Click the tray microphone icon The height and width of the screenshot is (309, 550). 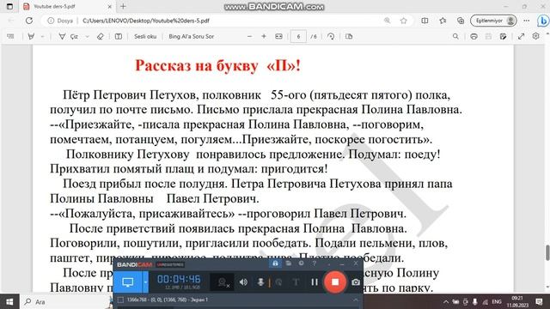(x=475, y=301)
